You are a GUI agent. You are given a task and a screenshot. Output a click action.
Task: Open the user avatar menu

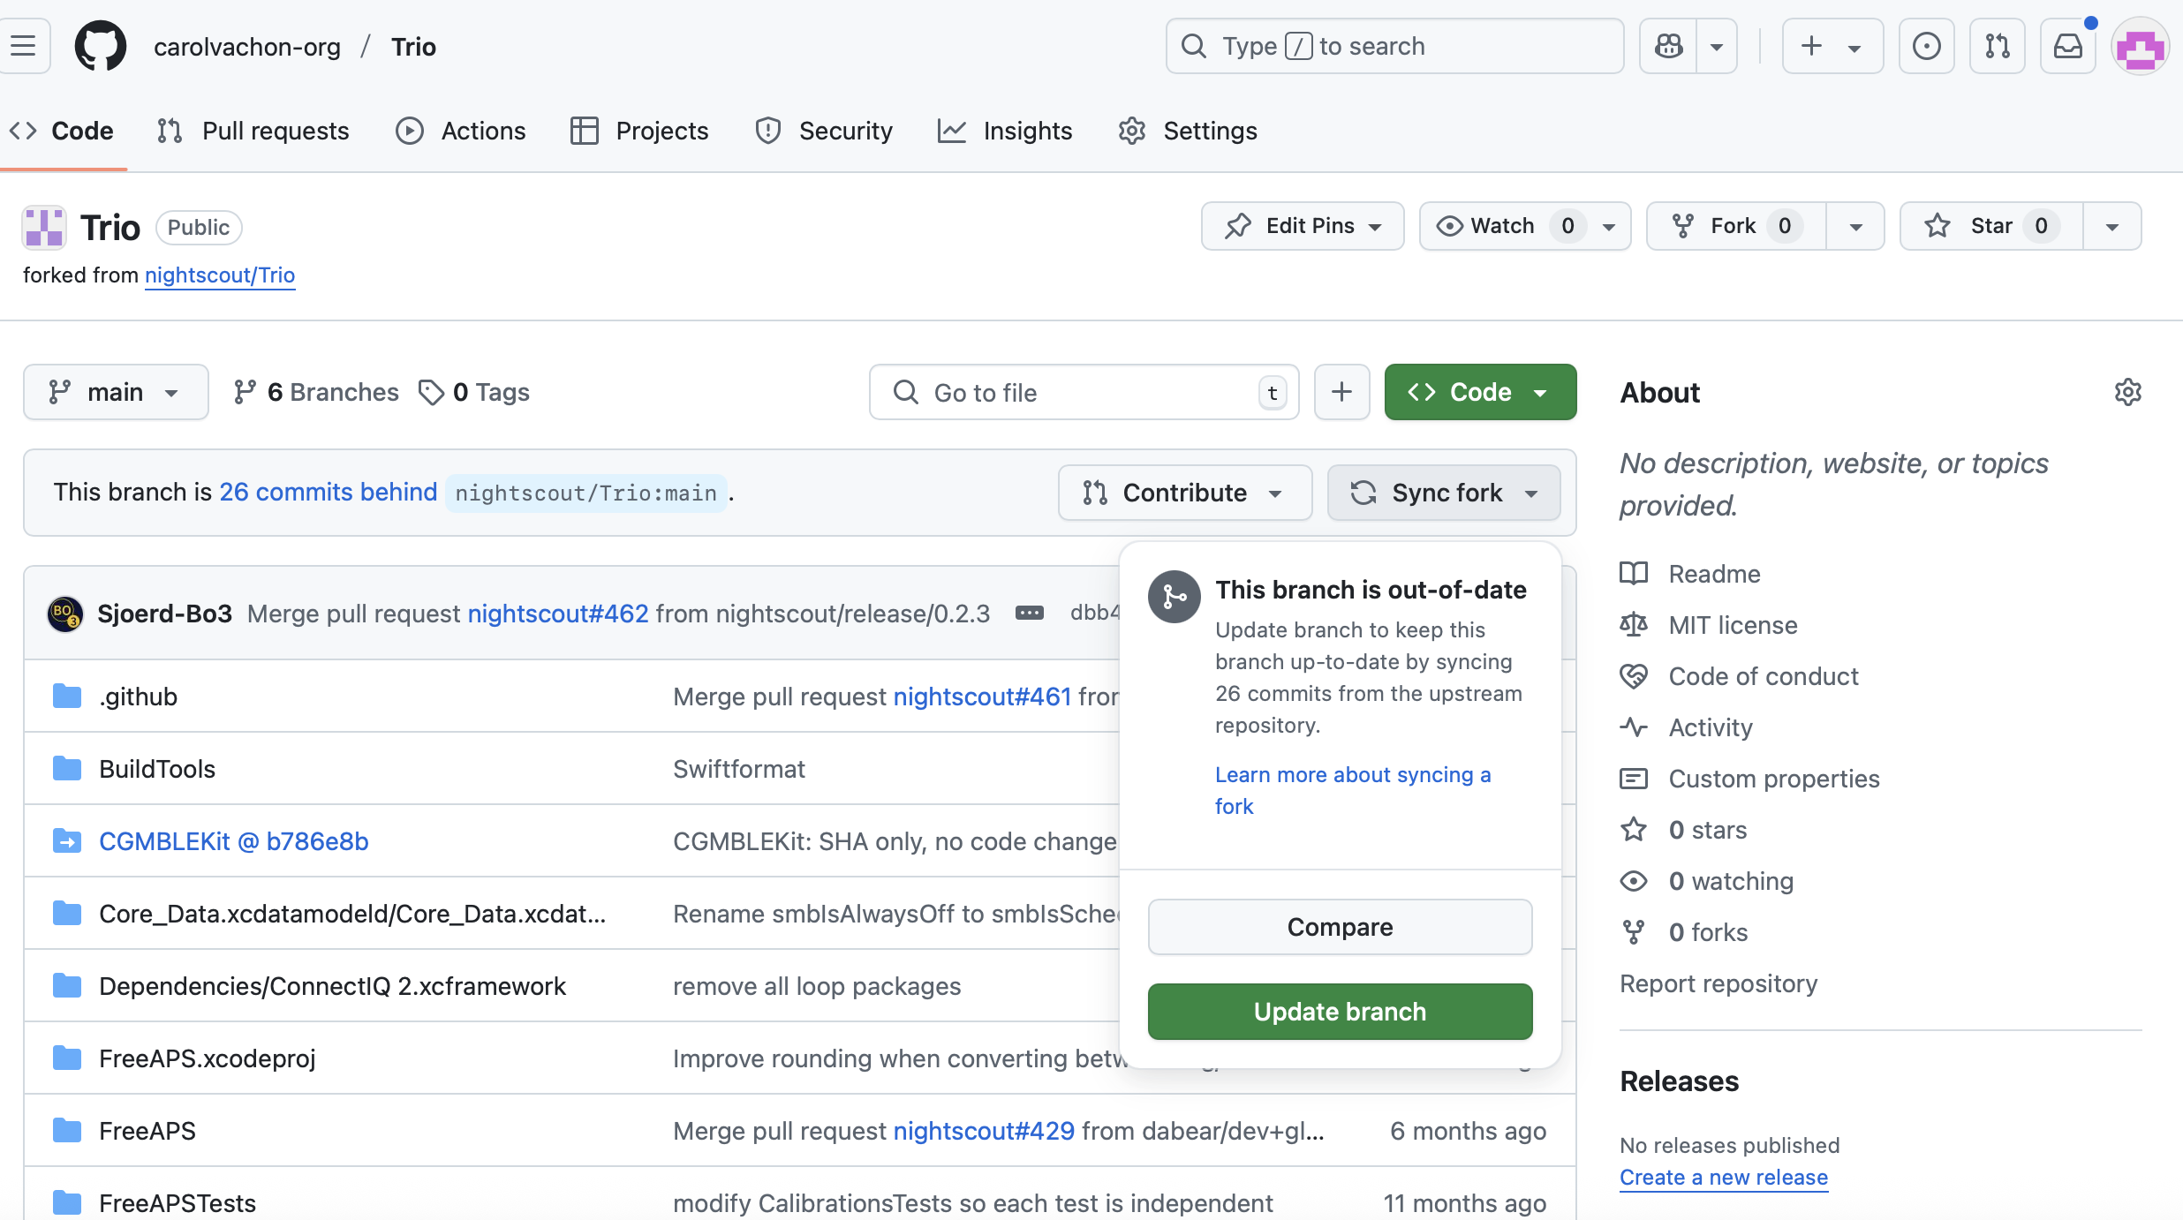point(2140,46)
